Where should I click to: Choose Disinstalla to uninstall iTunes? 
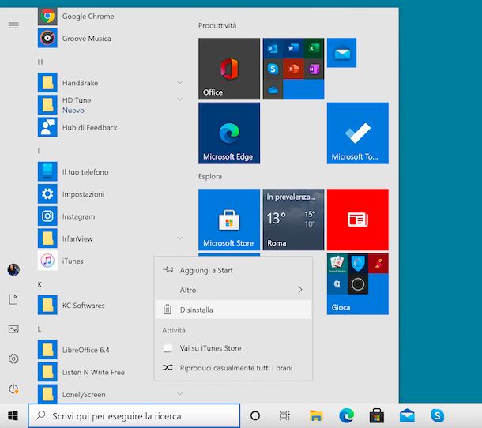[x=233, y=310]
